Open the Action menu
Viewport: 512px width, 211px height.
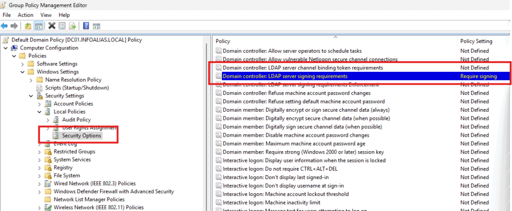click(x=25, y=15)
